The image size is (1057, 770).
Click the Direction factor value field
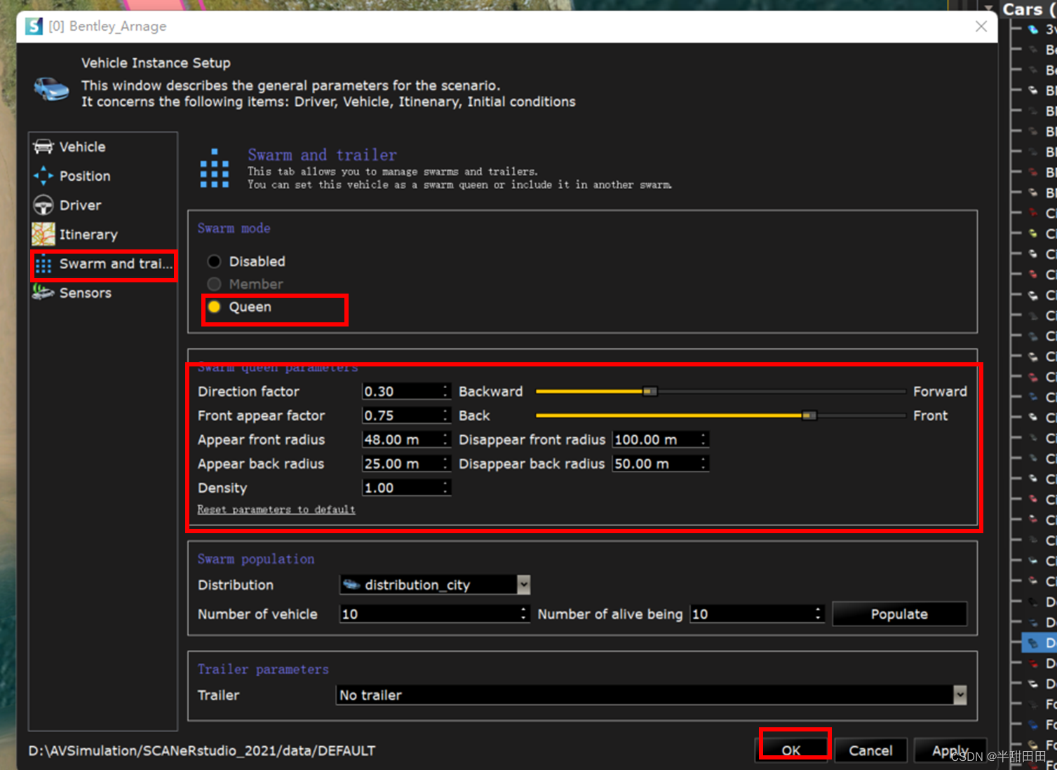point(406,392)
